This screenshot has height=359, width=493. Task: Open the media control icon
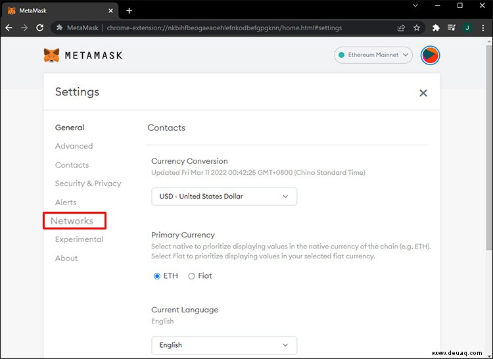point(452,28)
